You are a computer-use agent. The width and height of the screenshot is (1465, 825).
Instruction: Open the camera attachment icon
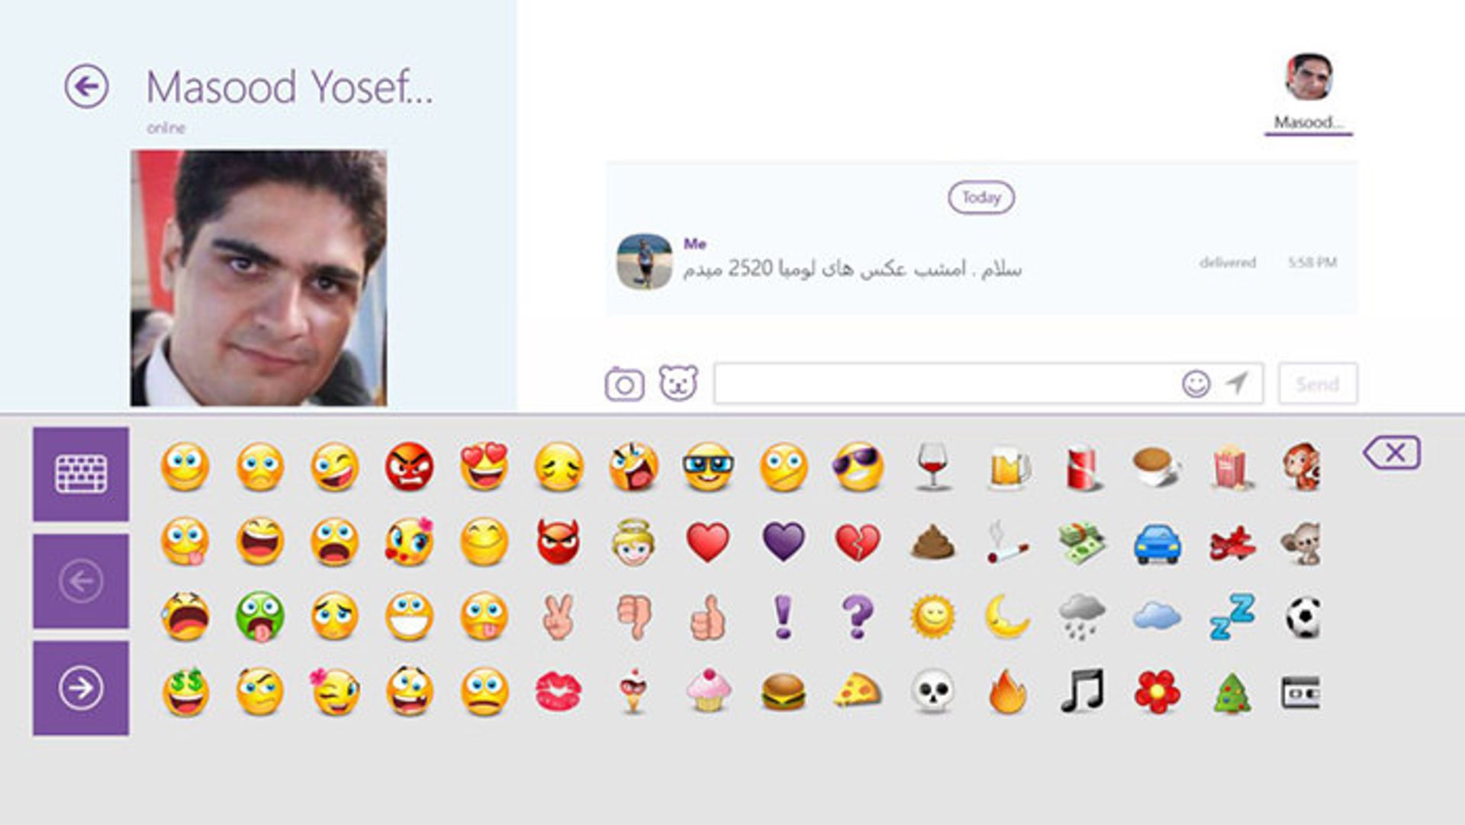coord(624,384)
